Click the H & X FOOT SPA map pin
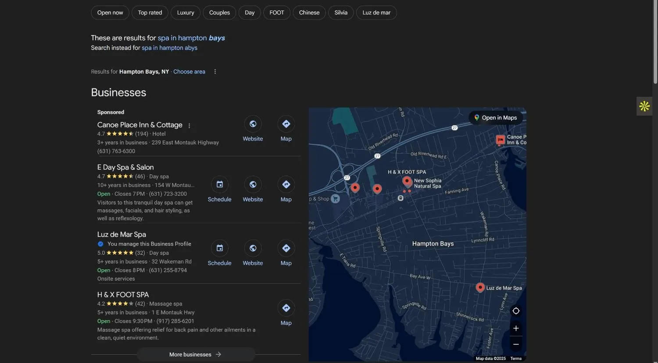 (407, 181)
